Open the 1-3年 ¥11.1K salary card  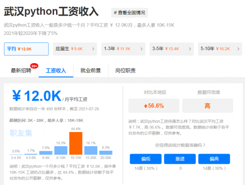coord(123,49)
